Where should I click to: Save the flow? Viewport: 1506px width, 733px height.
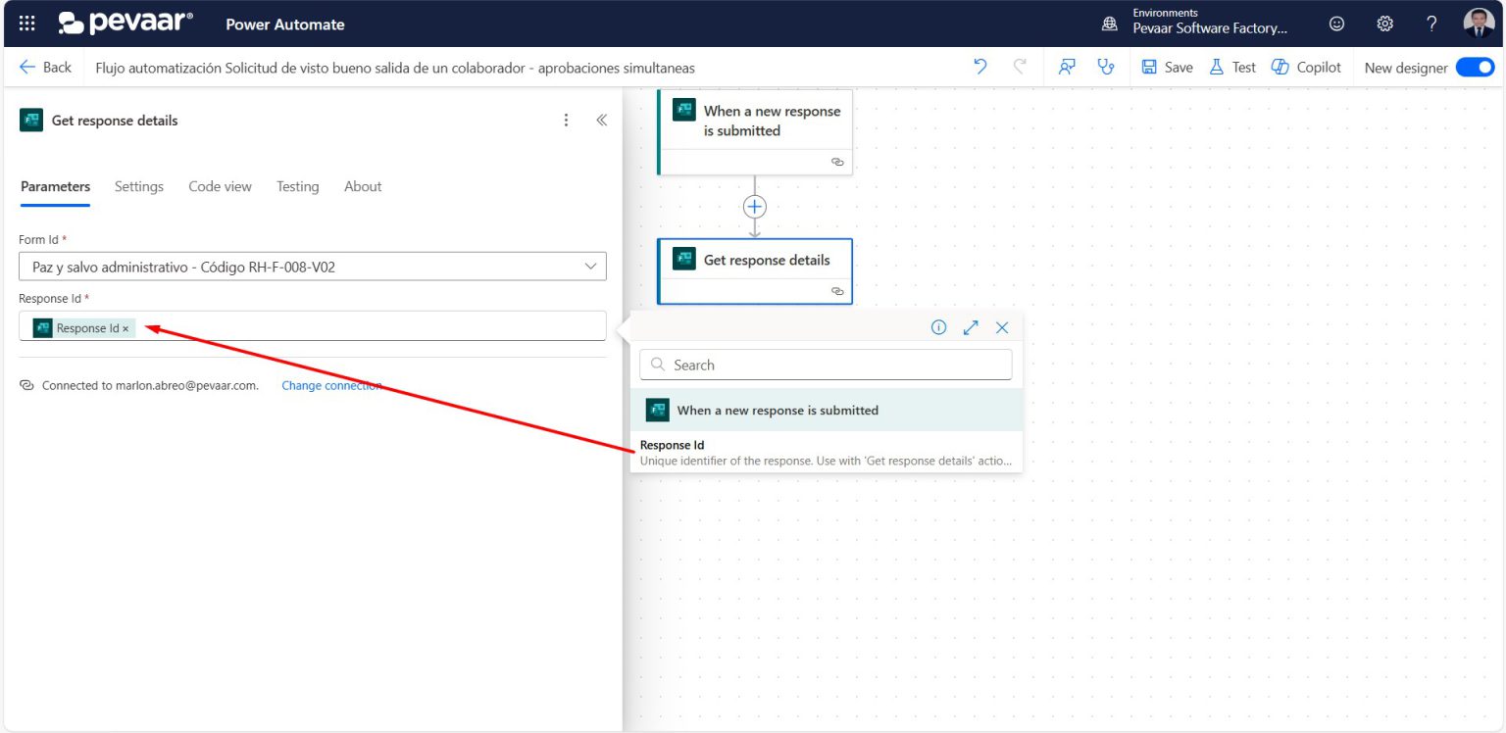1166,66
